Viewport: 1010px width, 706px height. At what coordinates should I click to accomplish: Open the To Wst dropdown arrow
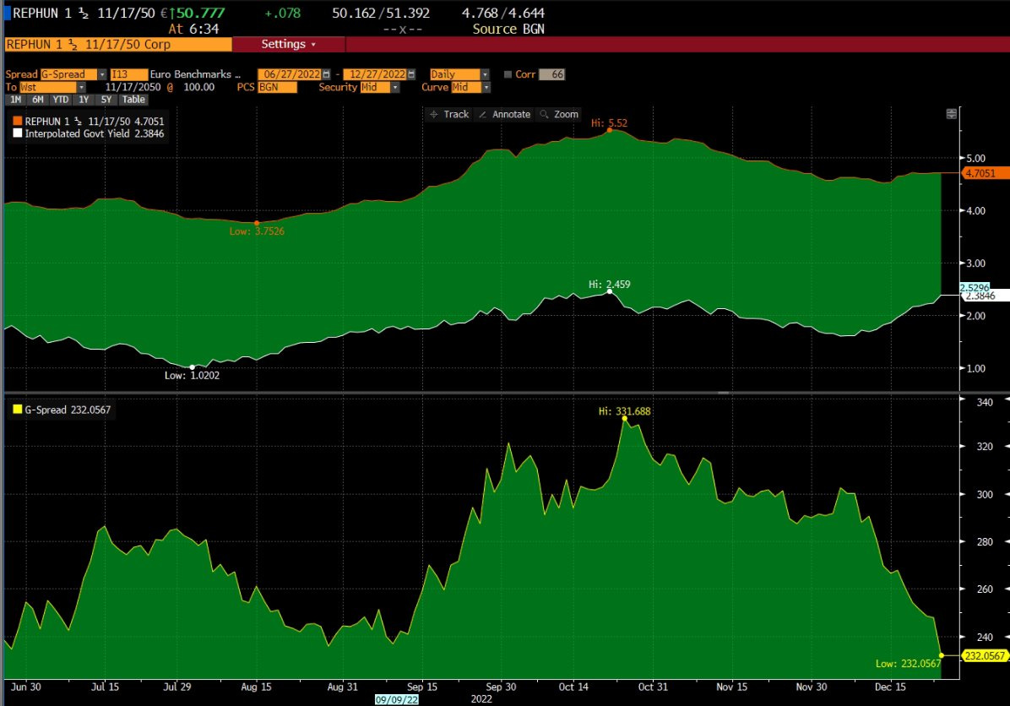81,88
